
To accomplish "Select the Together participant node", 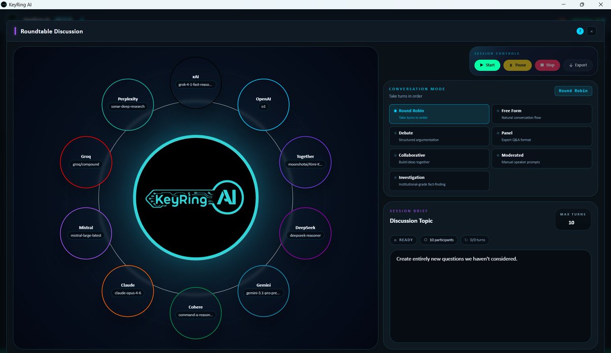I will tap(305, 162).
